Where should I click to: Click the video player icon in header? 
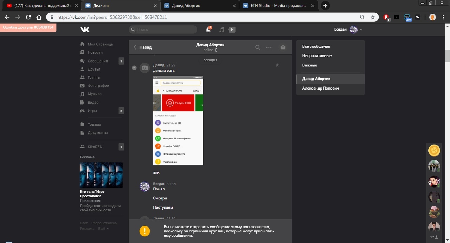(232, 30)
